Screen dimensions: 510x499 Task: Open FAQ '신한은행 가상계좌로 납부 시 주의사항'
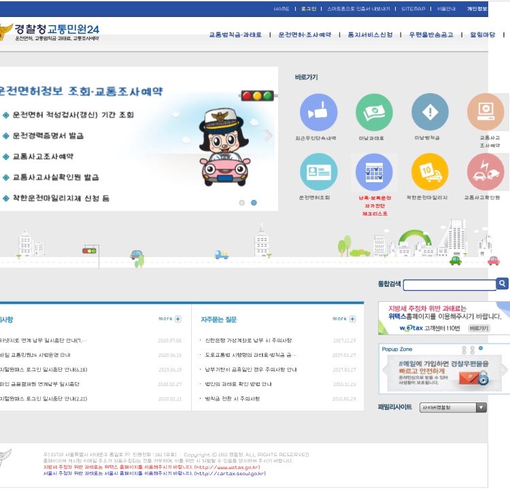click(x=248, y=341)
